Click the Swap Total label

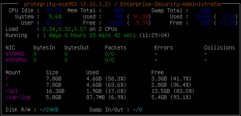[x=170, y=11]
